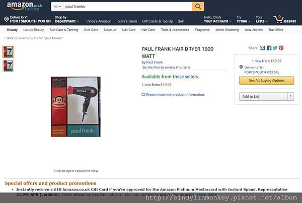The height and width of the screenshot is (203, 302).
Task: Share product on Facebook icon
Action: tap(269, 48)
